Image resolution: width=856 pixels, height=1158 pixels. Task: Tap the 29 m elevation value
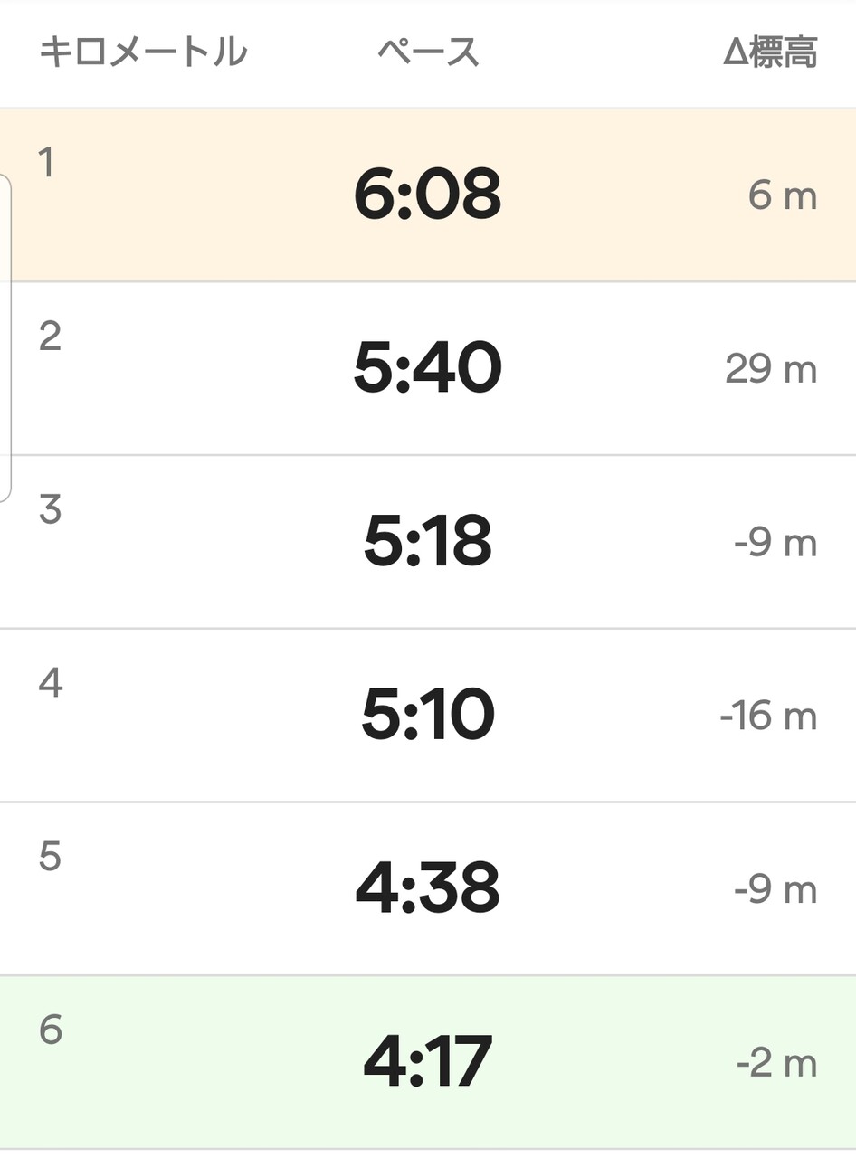(772, 370)
